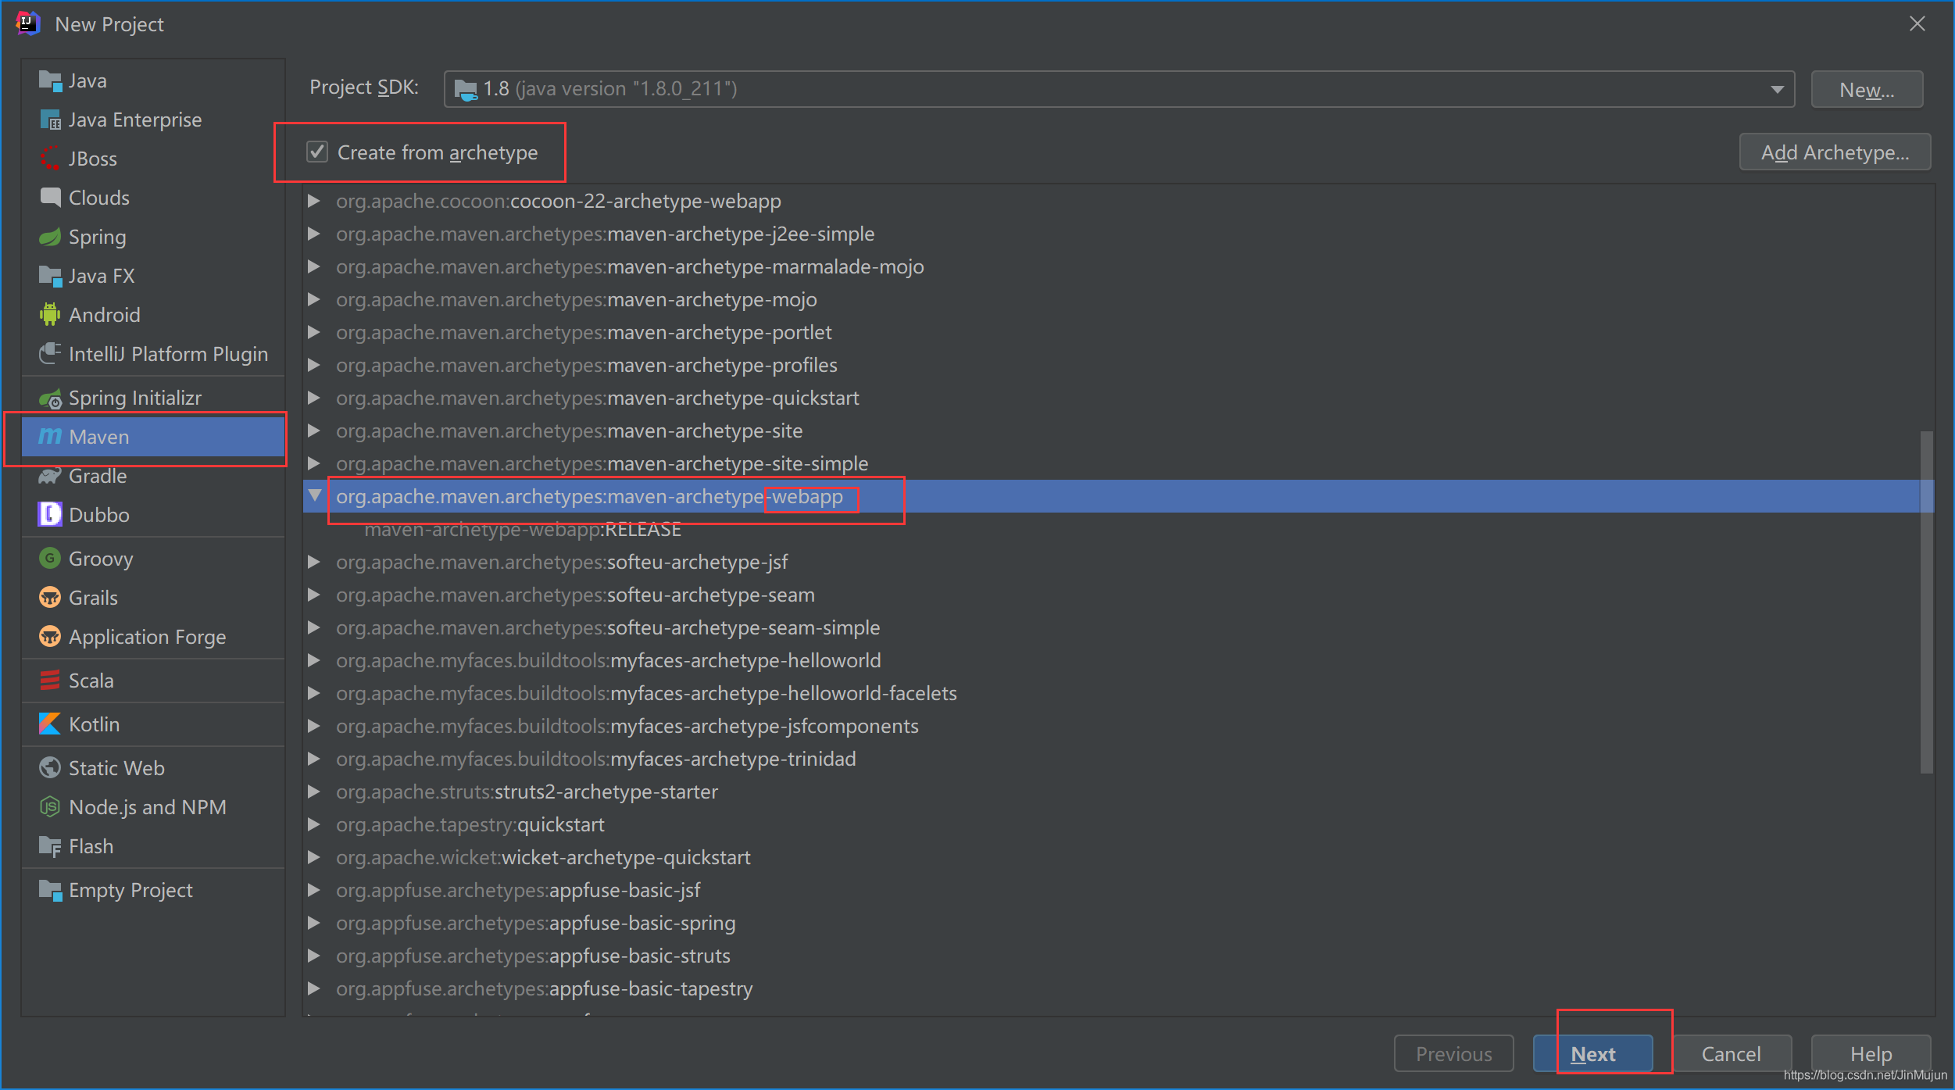Select the Flash icon
This screenshot has width=1955, height=1090.
[x=50, y=846]
